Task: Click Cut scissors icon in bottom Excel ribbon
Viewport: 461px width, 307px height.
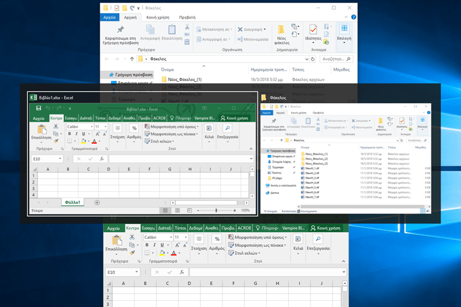Action: [x=133, y=238]
